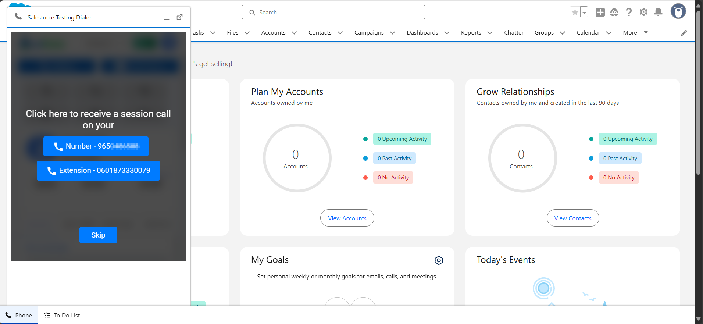703x324 pixels.
Task: Click 0 No Activity under Plan My Accounts
Action: 393,178
